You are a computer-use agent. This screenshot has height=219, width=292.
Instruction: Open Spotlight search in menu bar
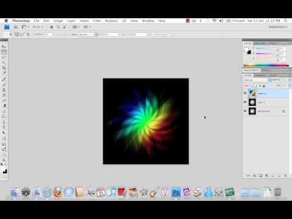click(x=286, y=21)
